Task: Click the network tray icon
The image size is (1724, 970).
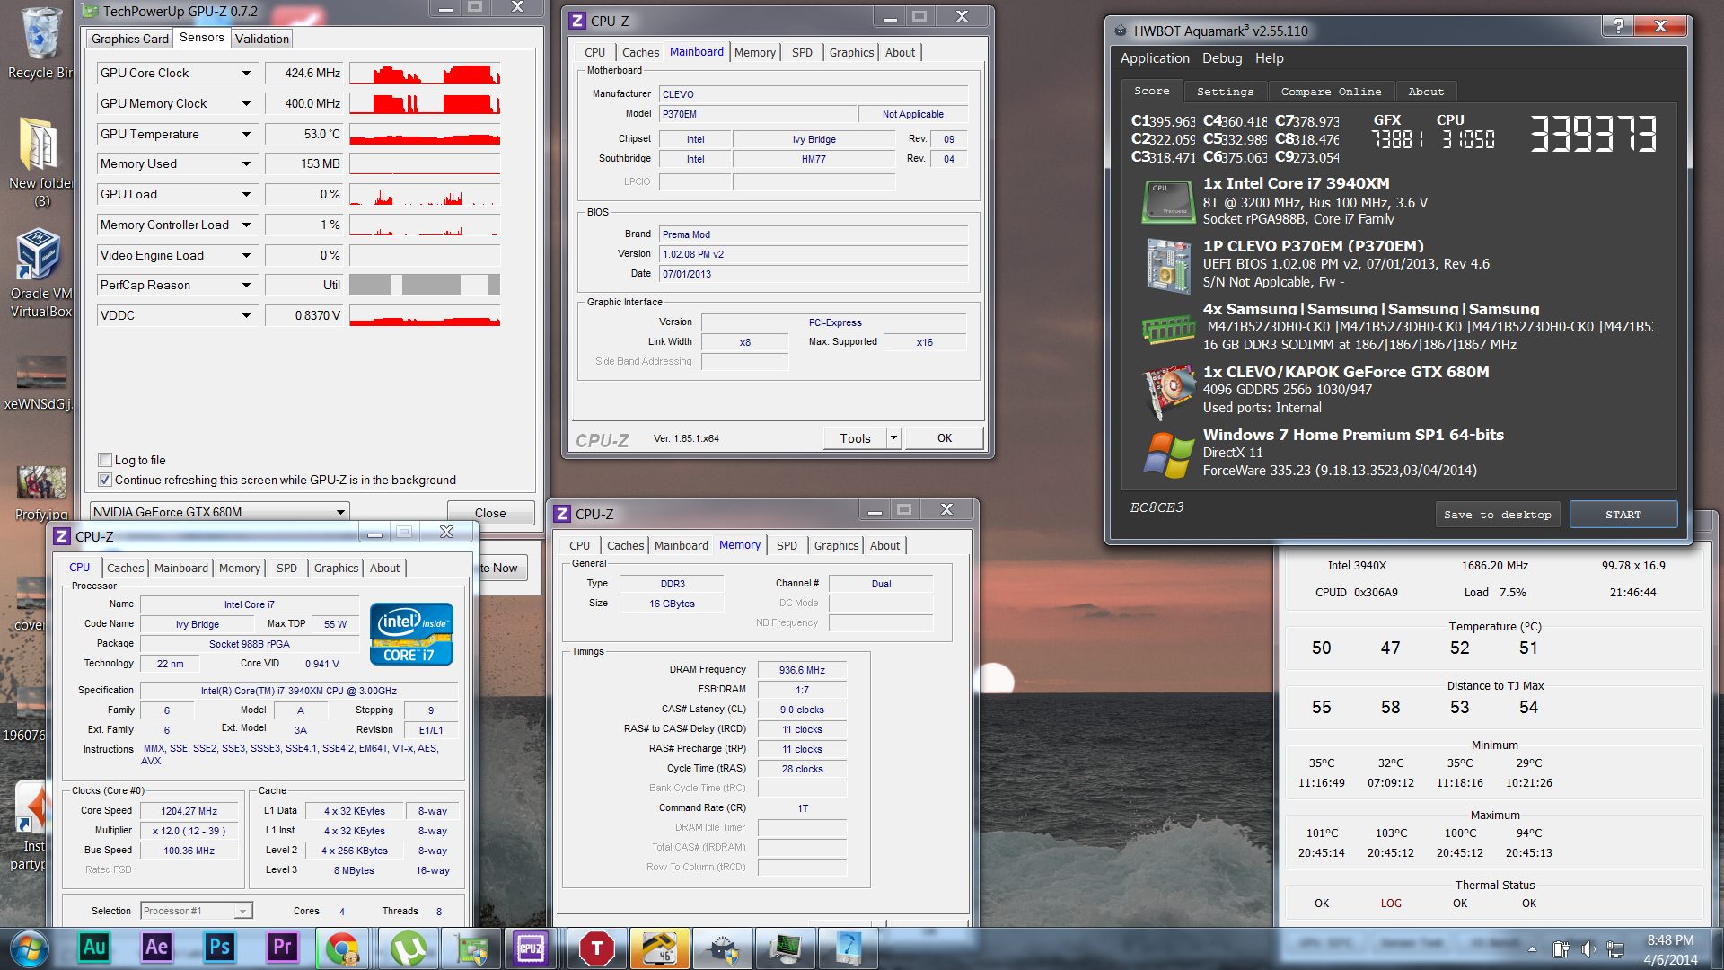Action: pyautogui.click(x=1615, y=949)
